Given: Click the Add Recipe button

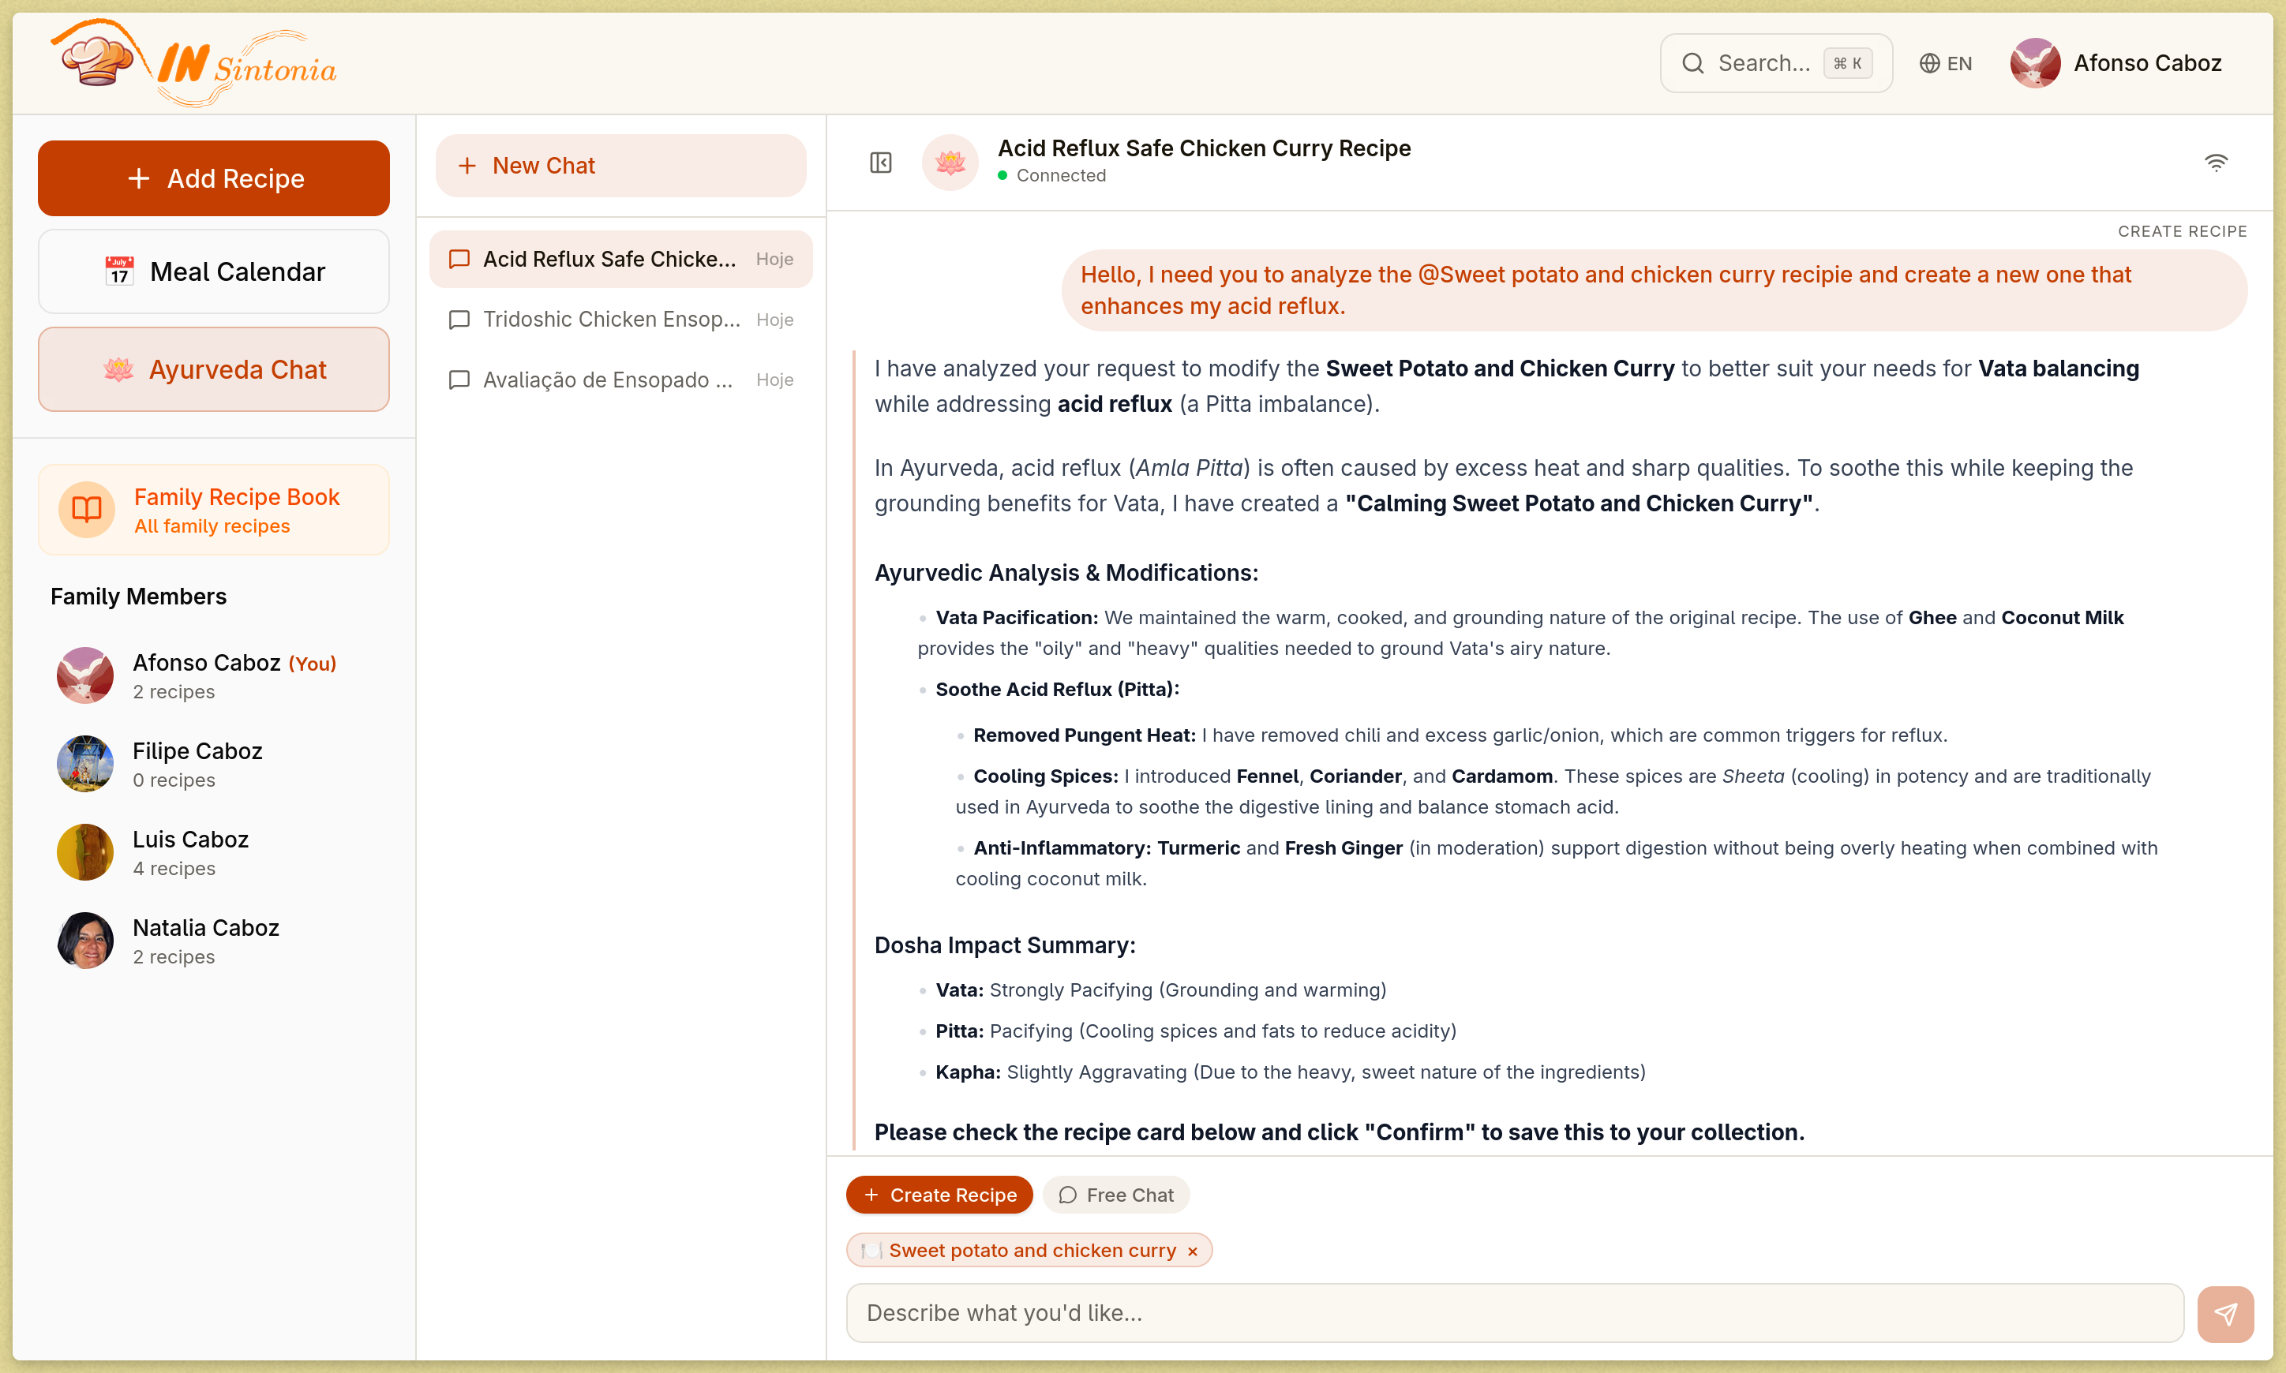Looking at the screenshot, I should pos(214,178).
